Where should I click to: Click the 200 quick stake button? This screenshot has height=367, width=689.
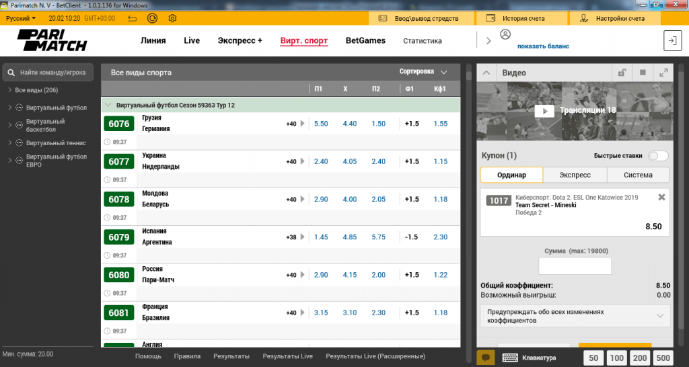coord(640,358)
